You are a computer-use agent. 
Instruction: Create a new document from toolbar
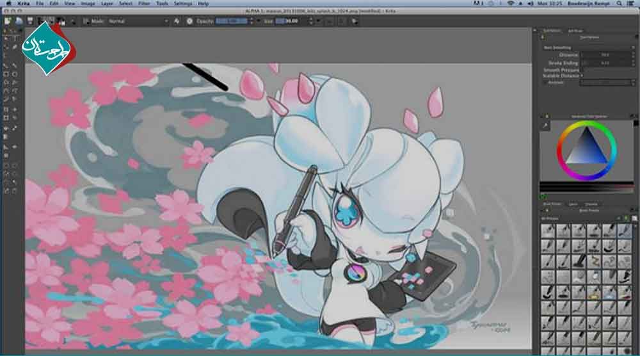coord(8,21)
